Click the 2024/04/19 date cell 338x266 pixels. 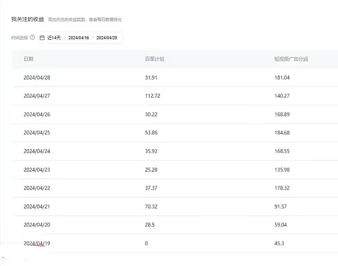click(37, 243)
